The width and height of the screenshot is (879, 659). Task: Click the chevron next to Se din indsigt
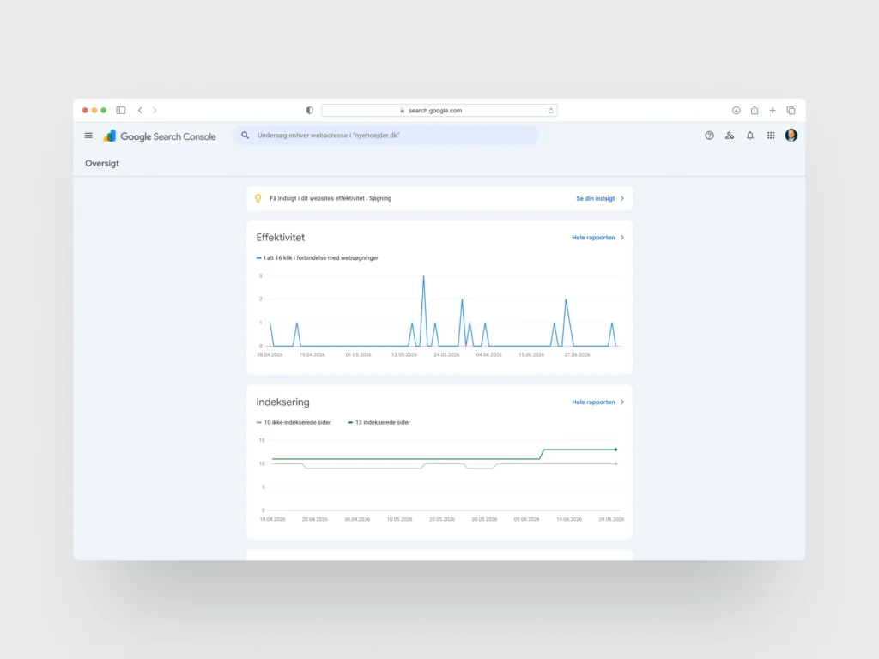pyautogui.click(x=622, y=198)
